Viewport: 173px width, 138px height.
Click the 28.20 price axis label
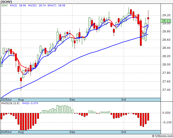pos(166,56)
